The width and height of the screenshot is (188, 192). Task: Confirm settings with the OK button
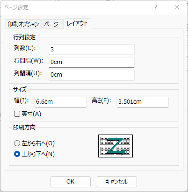pos(71,182)
